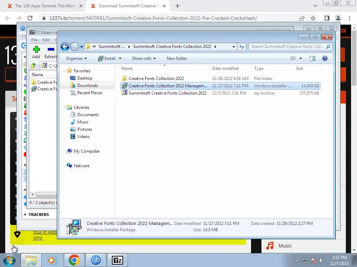
Task: Click the 7-Zip Add button
Action: pos(36,52)
